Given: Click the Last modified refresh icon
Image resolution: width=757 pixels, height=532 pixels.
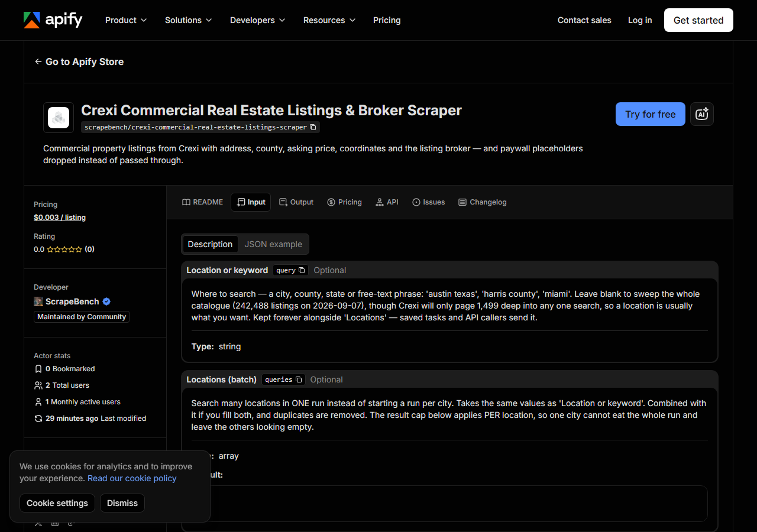Looking at the screenshot, I should click(38, 419).
